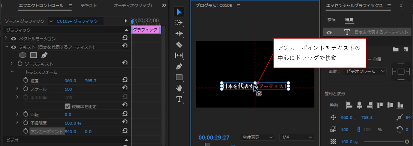Screen dimensions: 413x146
Task: Open ビデオフレーム follow dropdown
Action: tap(365, 71)
